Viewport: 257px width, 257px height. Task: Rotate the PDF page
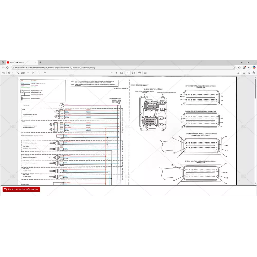(x=139, y=73)
